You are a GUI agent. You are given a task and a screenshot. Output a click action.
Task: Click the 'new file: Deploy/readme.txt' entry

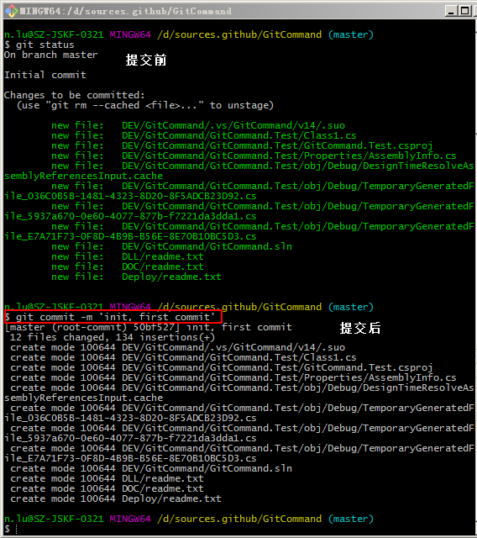tap(136, 277)
